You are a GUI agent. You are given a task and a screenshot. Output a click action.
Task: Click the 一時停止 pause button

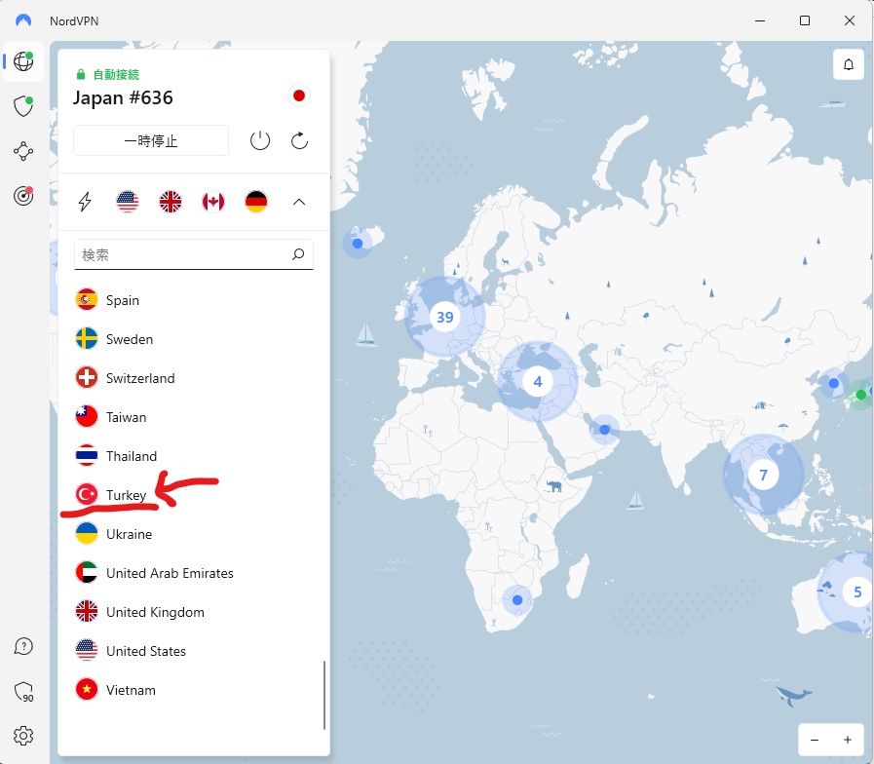151,140
